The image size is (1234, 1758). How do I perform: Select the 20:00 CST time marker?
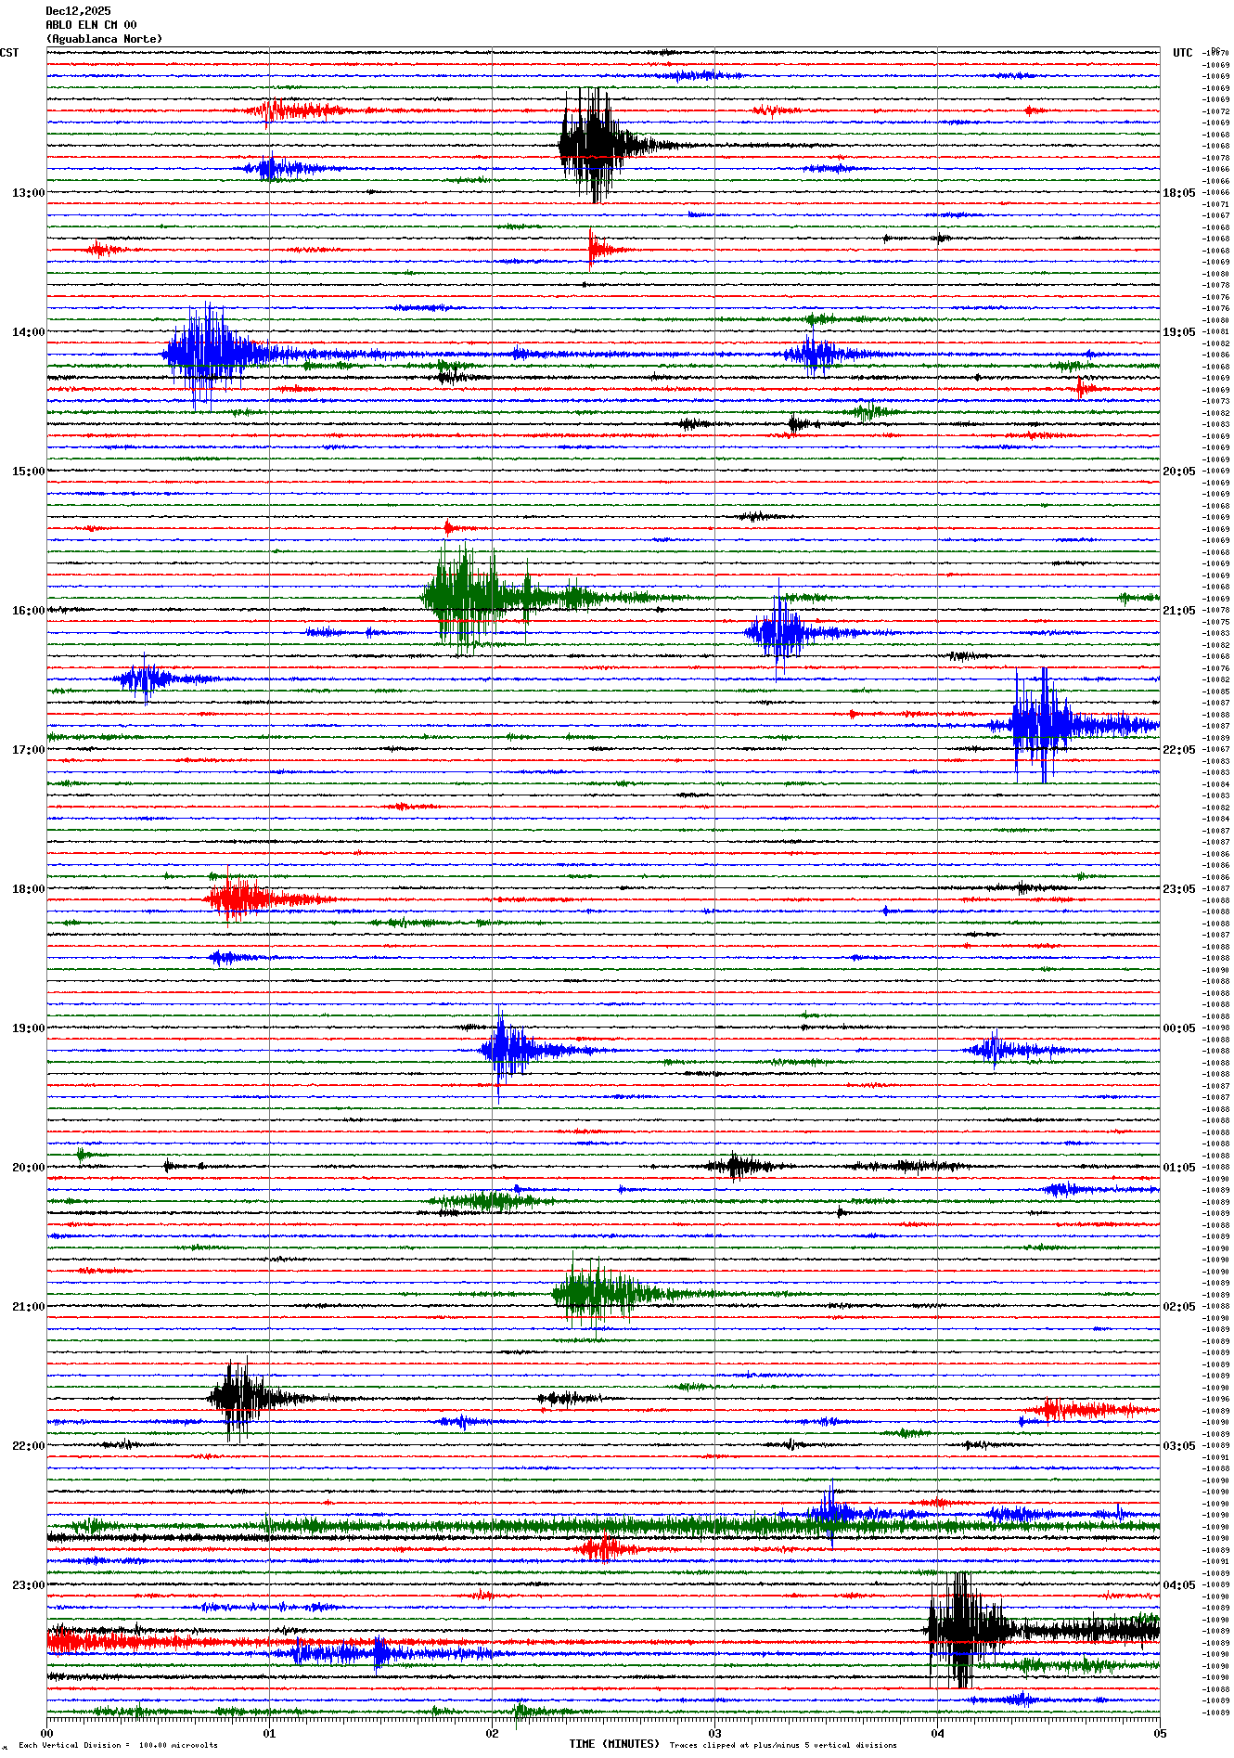[28, 1168]
